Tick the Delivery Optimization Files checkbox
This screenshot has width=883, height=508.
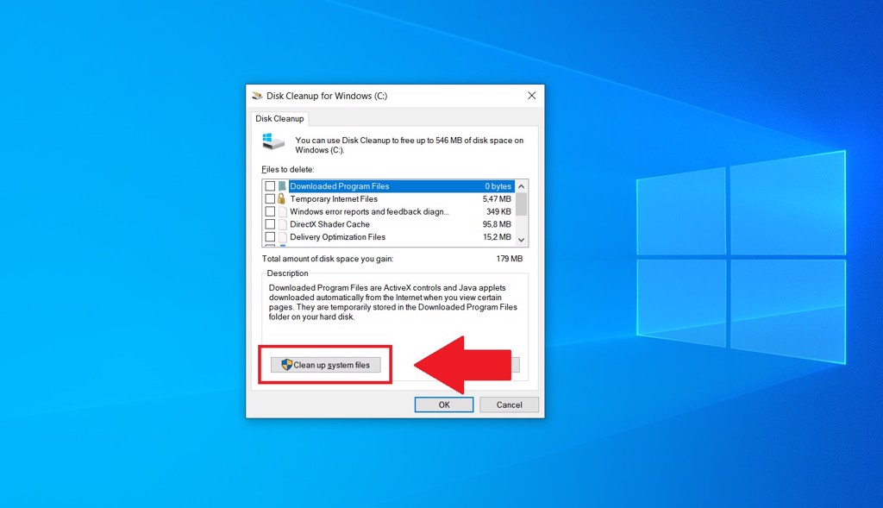tap(270, 237)
